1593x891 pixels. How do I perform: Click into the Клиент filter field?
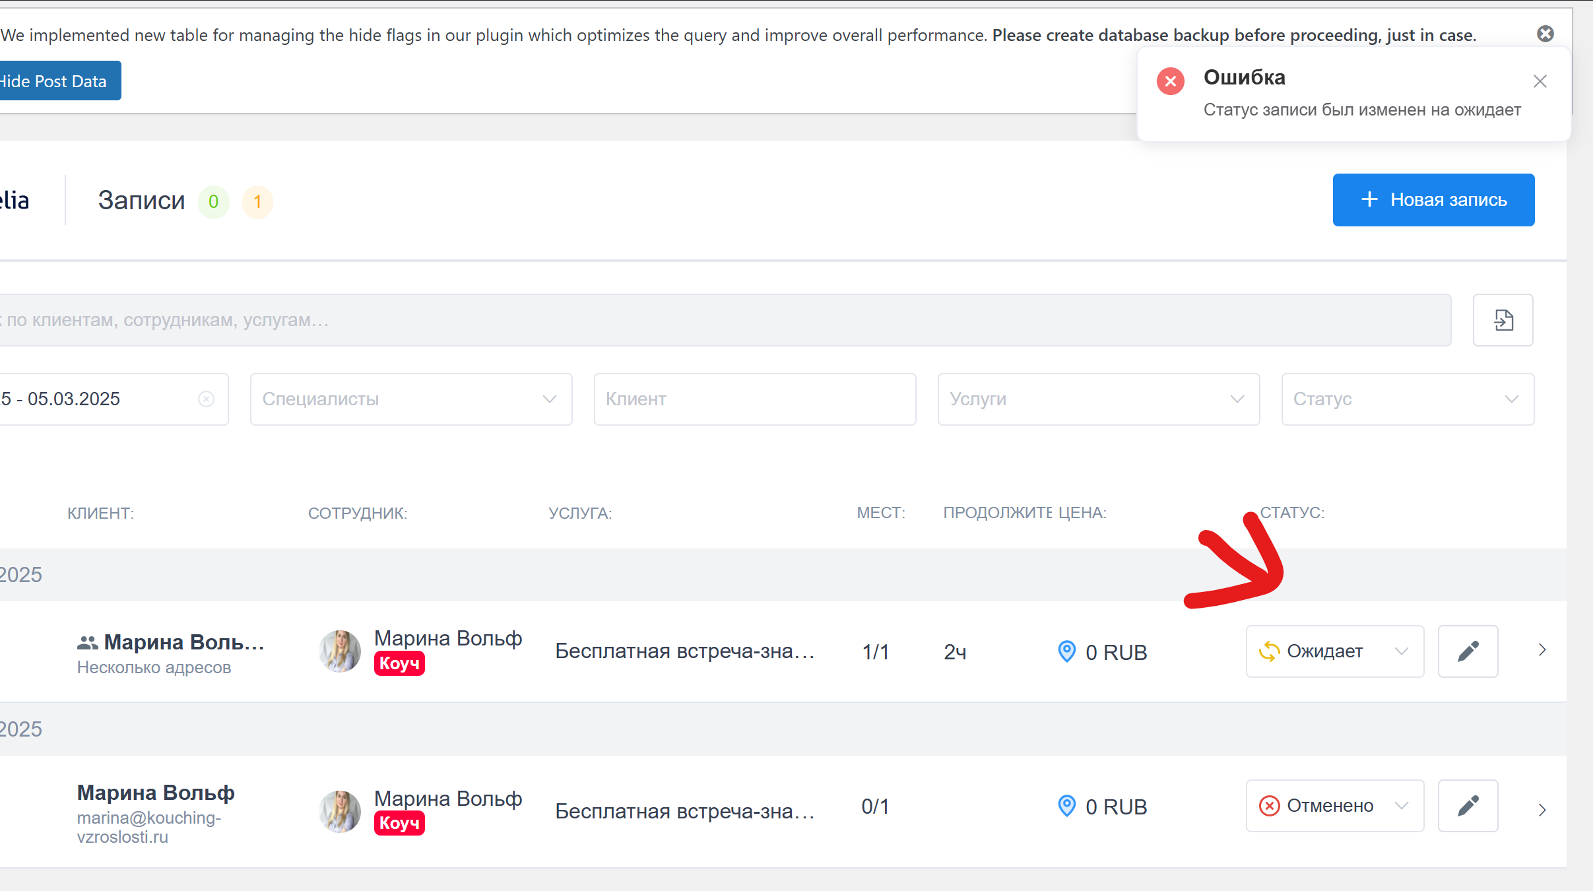(x=754, y=399)
